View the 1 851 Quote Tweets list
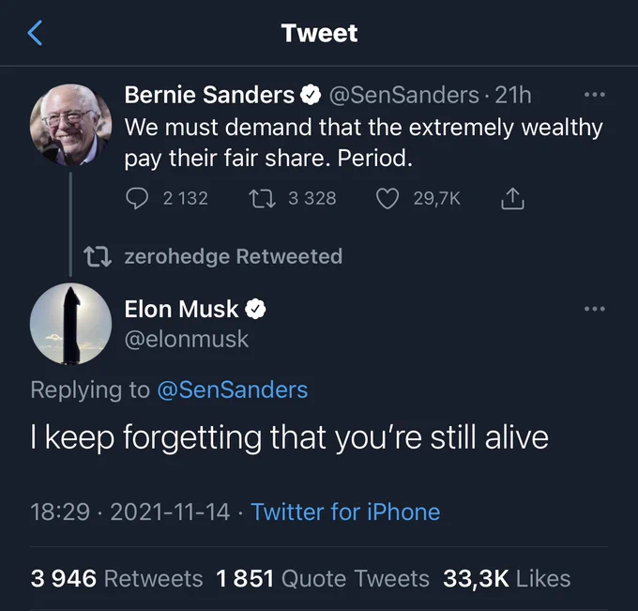Image resolution: width=638 pixels, height=611 pixels. click(323, 578)
